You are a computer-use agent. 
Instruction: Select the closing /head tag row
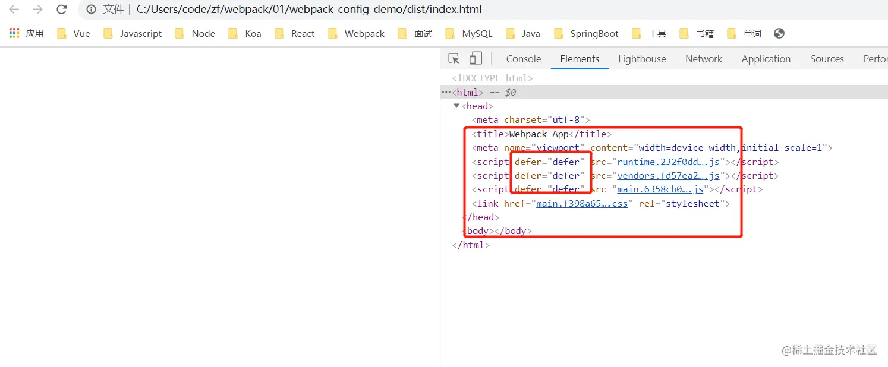coord(481,217)
